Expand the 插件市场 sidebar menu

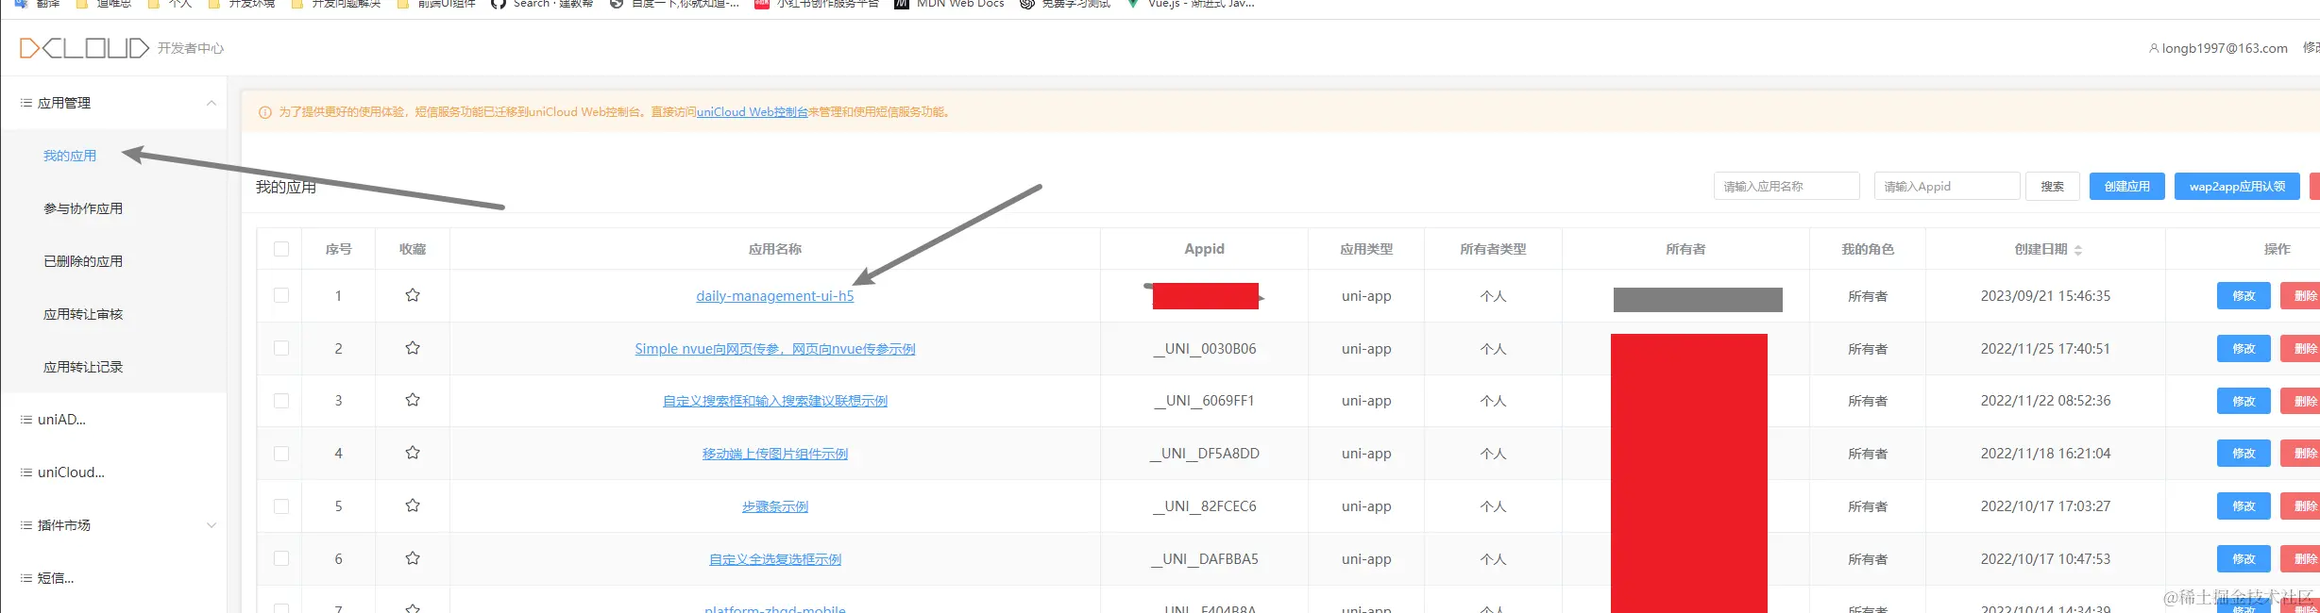(211, 525)
